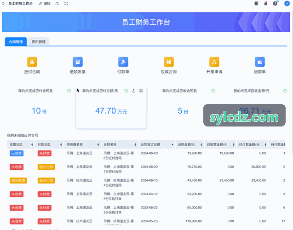
Task: Click info icon for 我的未完成应付合同数
Action: coord(69,91)
